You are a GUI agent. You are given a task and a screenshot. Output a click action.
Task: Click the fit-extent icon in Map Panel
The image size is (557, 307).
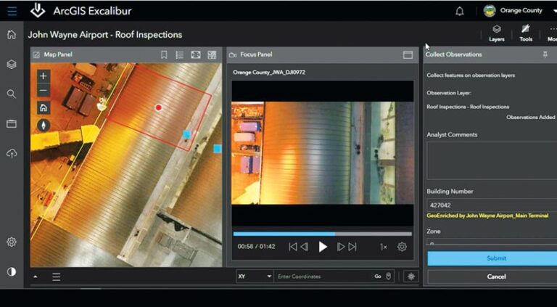tap(196, 54)
